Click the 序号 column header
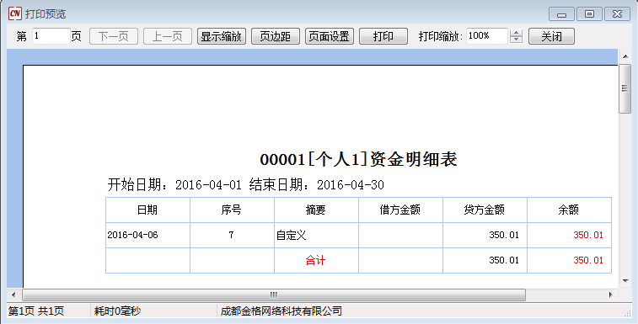This screenshot has width=638, height=324. [232, 210]
